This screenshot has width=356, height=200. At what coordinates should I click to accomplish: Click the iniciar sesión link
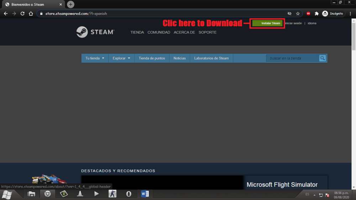(x=293, y=23)
